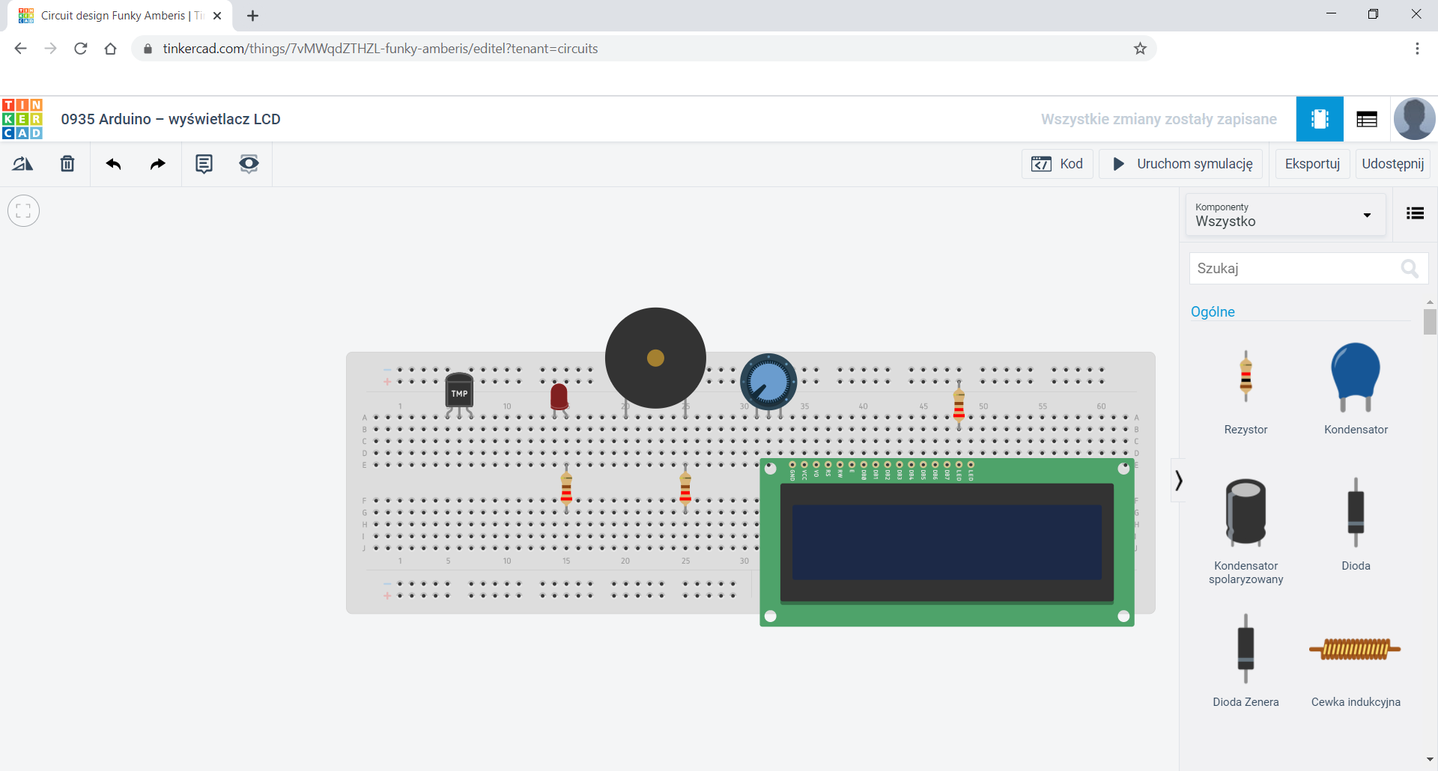This screenshot has width=1438, height=771.
Task: Open the Notes annotation tool
Action: pos(204,164)
